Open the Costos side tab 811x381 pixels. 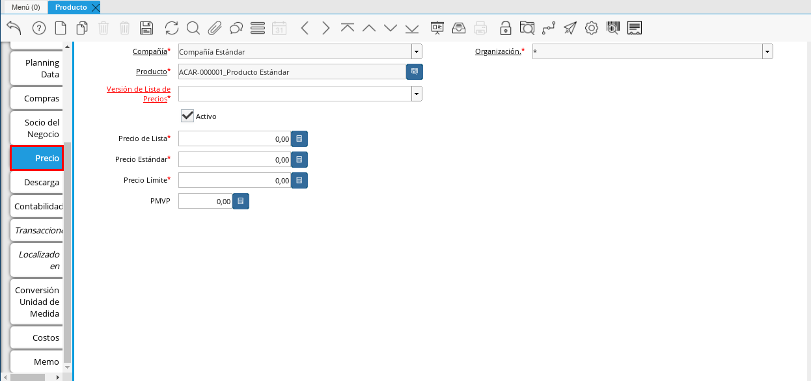click(x=38, y=337)
